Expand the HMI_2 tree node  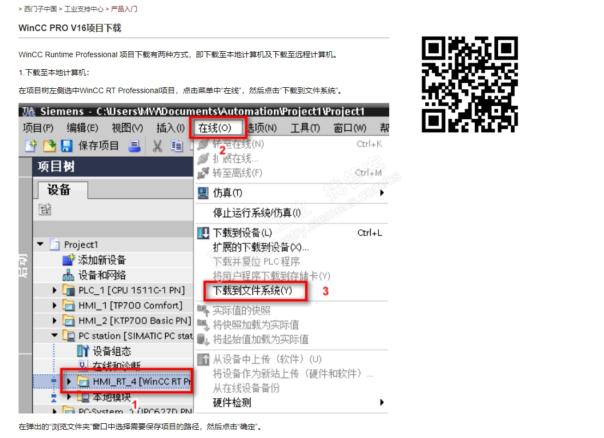(55, 321)
